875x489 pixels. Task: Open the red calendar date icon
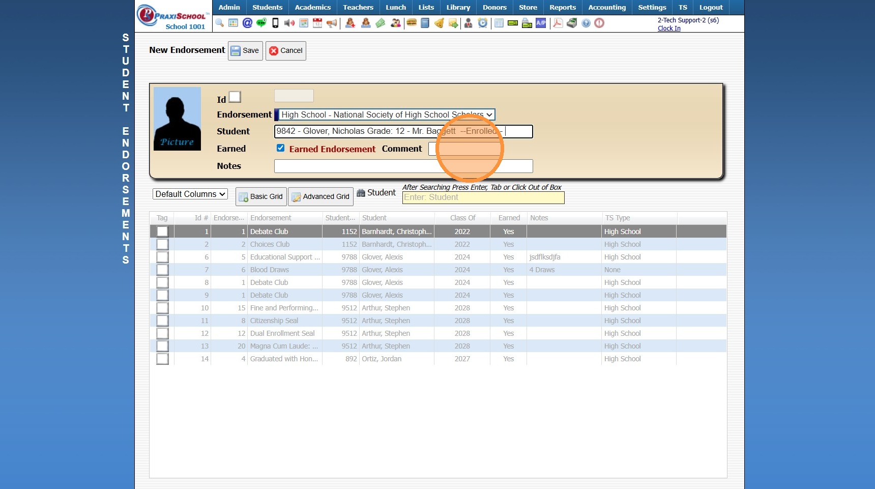click(317, 23)
